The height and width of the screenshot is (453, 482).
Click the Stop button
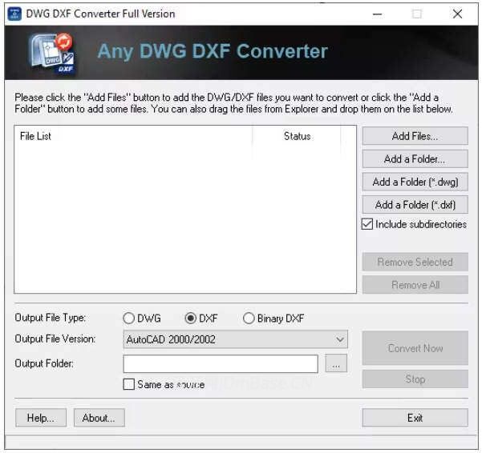tap(415, 379)
